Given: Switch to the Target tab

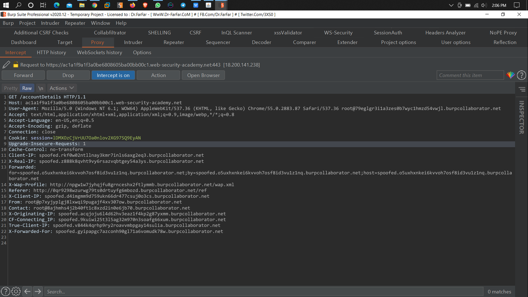Looking at the screenshot, I should tap(65, 42).
